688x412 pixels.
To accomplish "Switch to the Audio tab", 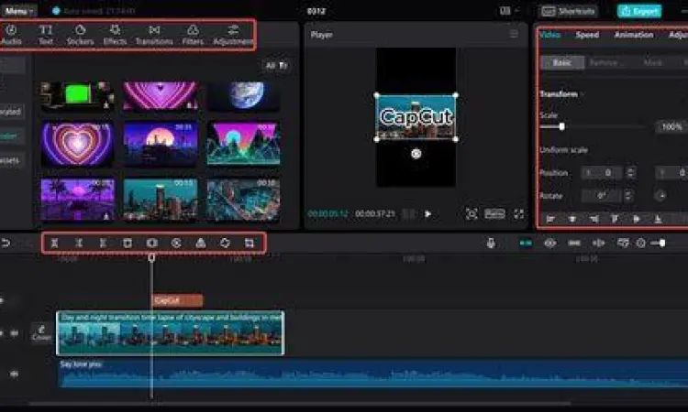I will [x=11, y=35].
